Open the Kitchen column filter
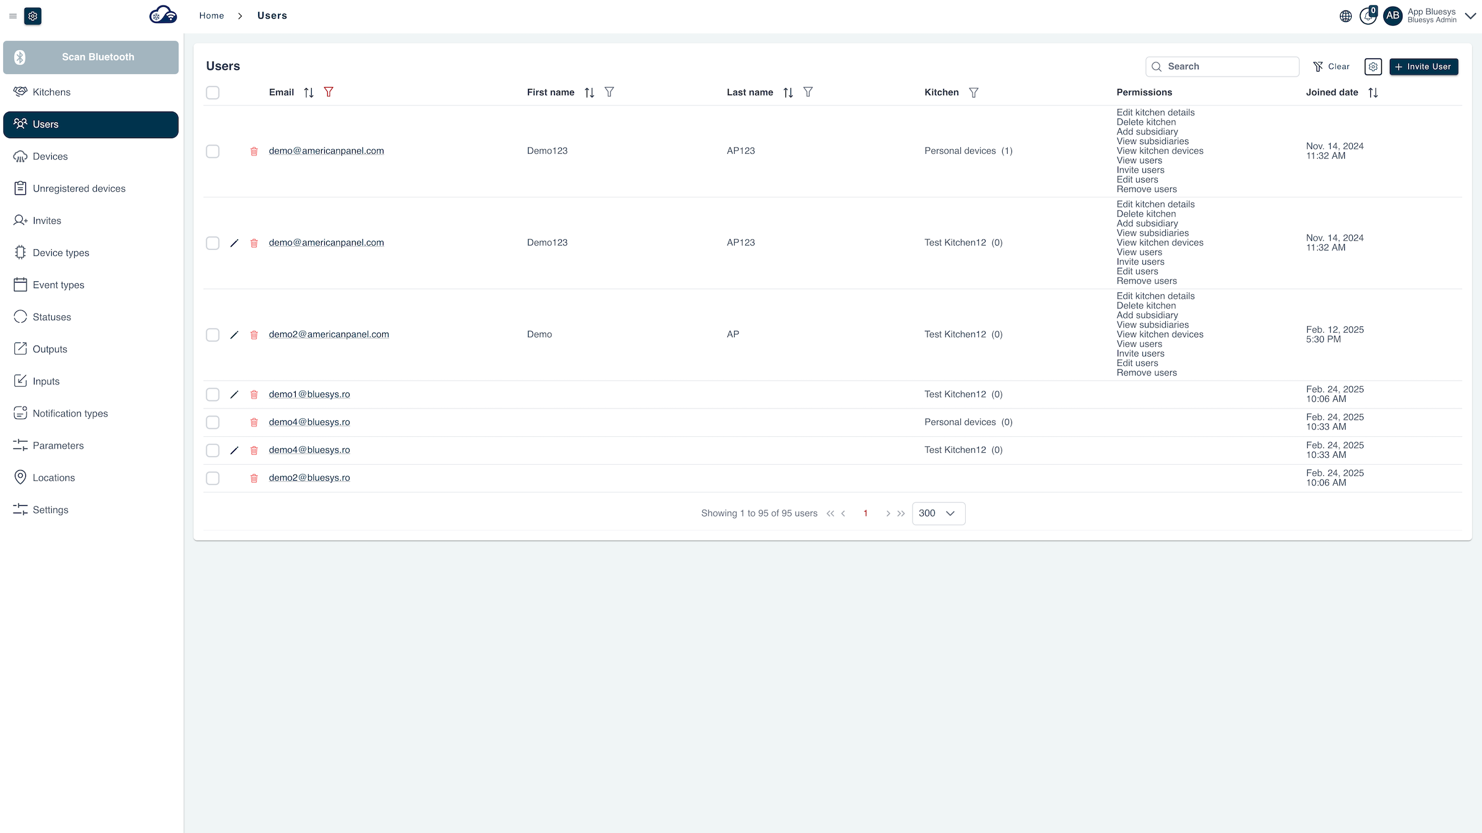 pos(974,93)
